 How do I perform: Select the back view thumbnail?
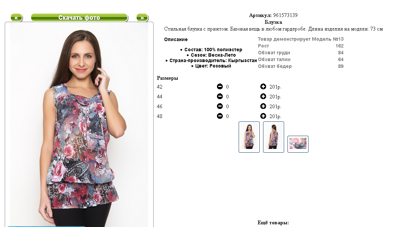273,137
